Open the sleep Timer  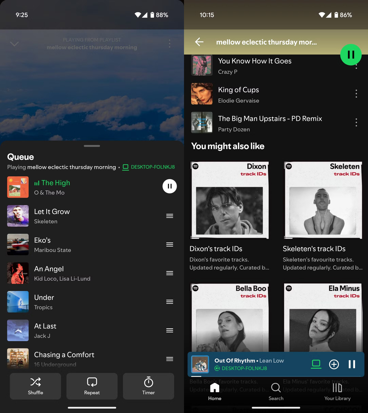click(x=148, y=386)
